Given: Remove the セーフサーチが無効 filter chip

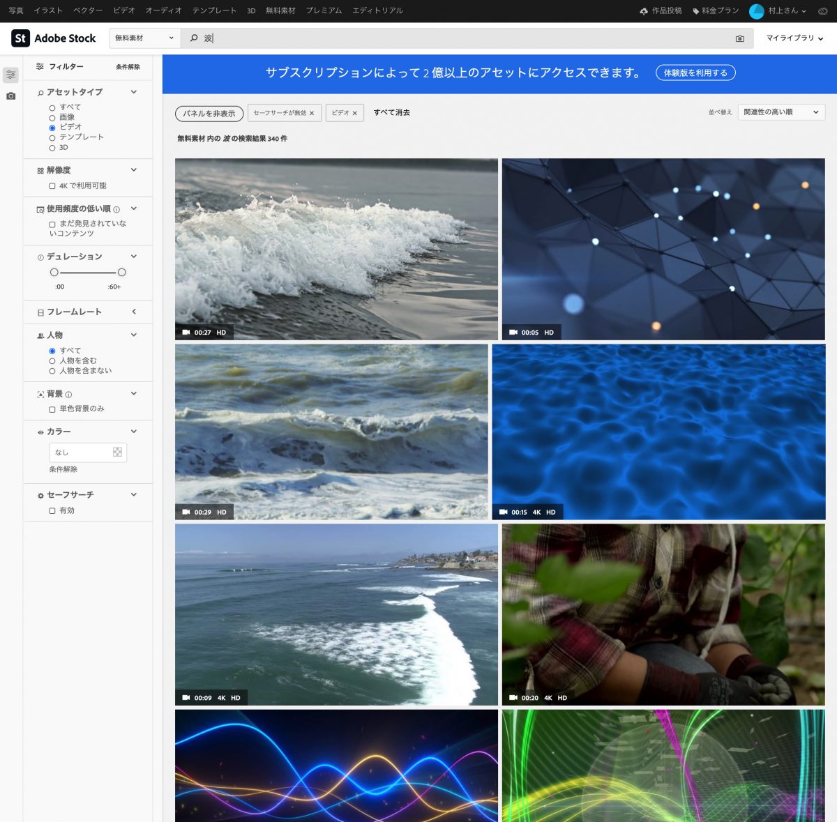Looking at the screenshot, I should pyautogui.click(x=312, y=113).
